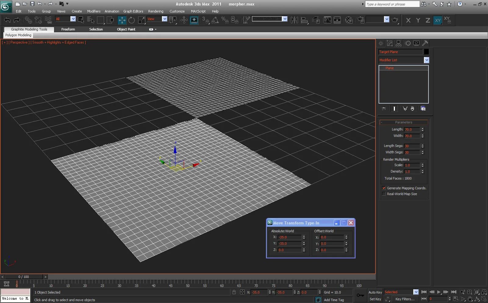Viewport: 488px width, 303px height.
Task: Switch to the Freeform ribbon tab
Action: (68, 29)
